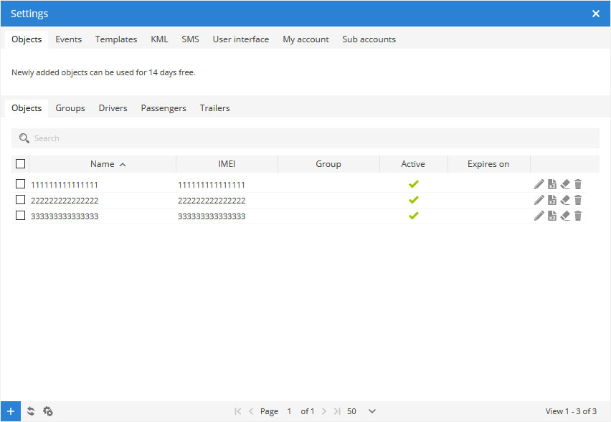Image resolution: width=611 pixels, height=422 pixels.
Task: Edit object 222222222222222 with pencil icon
Action: point(539,200)
